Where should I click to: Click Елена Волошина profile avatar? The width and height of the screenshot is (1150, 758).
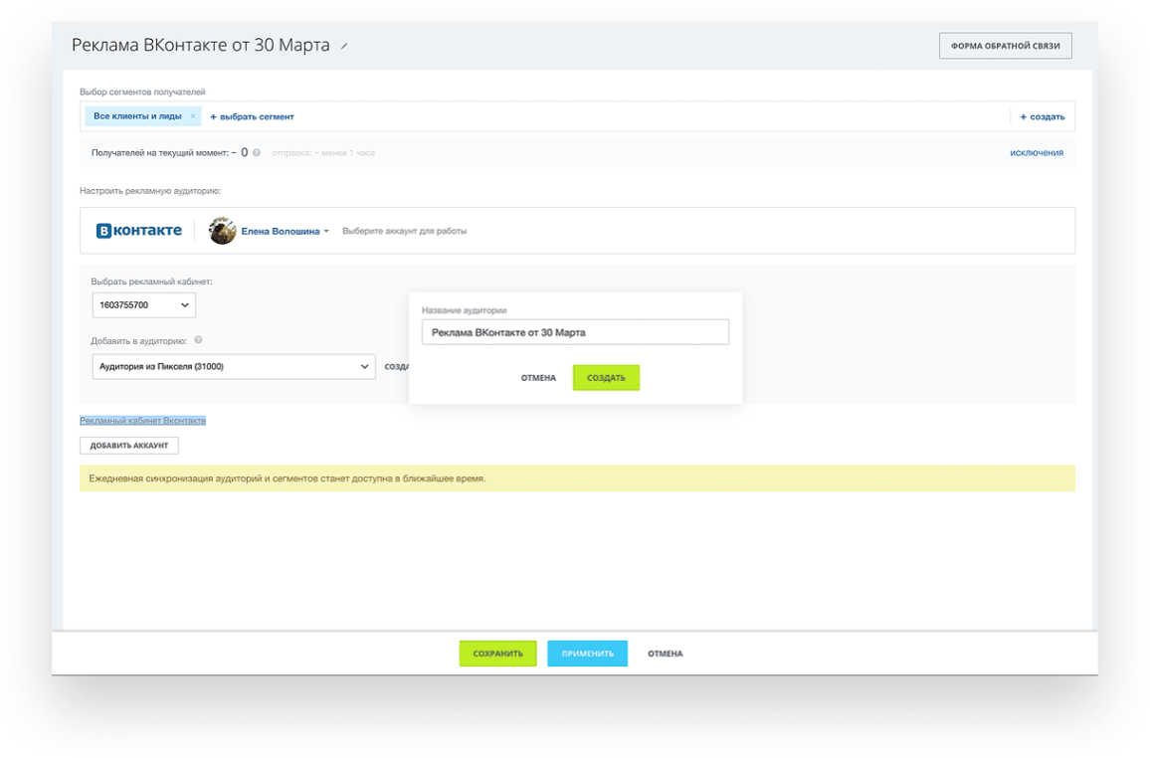click(222, 230)
